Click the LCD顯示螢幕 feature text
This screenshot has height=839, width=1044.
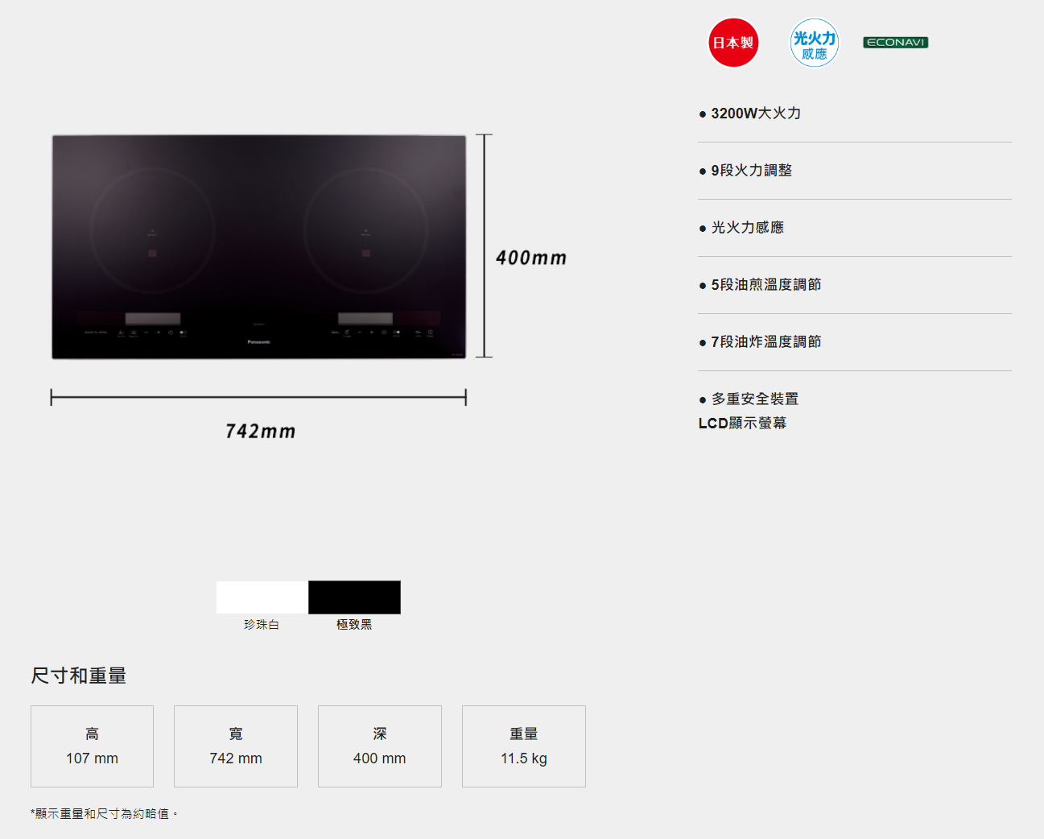(742, 424)
